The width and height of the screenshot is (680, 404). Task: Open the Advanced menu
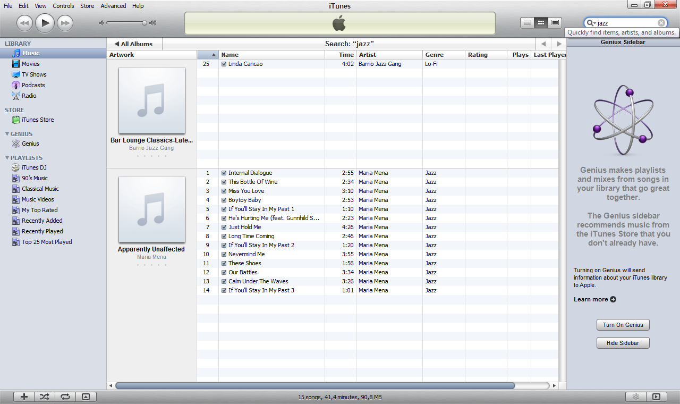point(113,6)
